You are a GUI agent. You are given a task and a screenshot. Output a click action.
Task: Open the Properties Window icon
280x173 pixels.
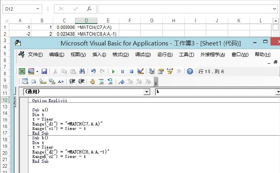tap(161, 71)
